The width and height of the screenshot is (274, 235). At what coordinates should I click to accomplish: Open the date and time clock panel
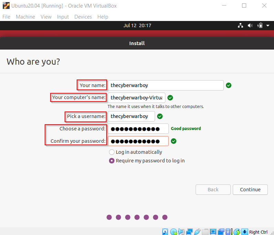137,25
